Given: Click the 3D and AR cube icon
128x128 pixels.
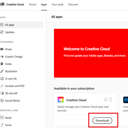Looking at the screenshot, I should (2, 93).
